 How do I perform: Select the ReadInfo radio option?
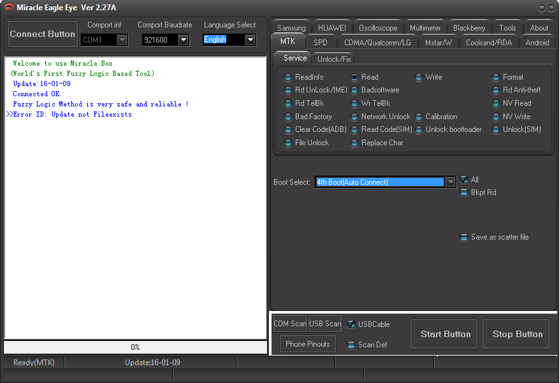pos(304,77)
